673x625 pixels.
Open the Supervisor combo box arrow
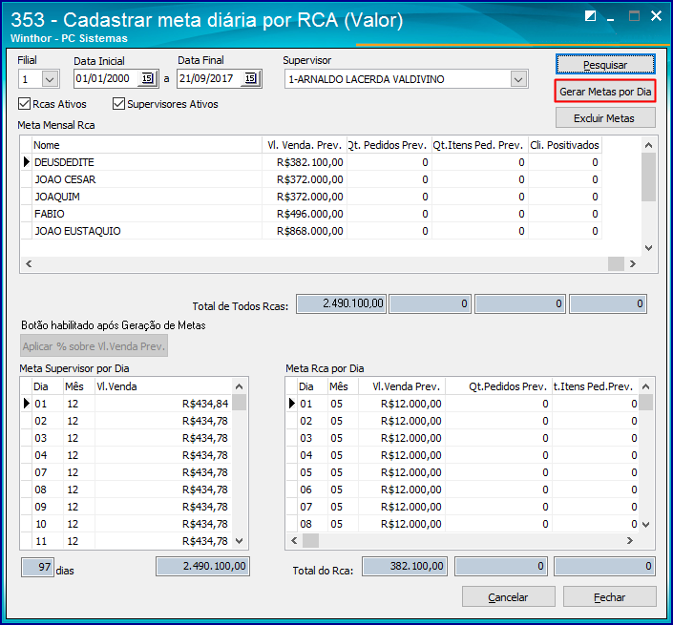(x=518, y=79)
